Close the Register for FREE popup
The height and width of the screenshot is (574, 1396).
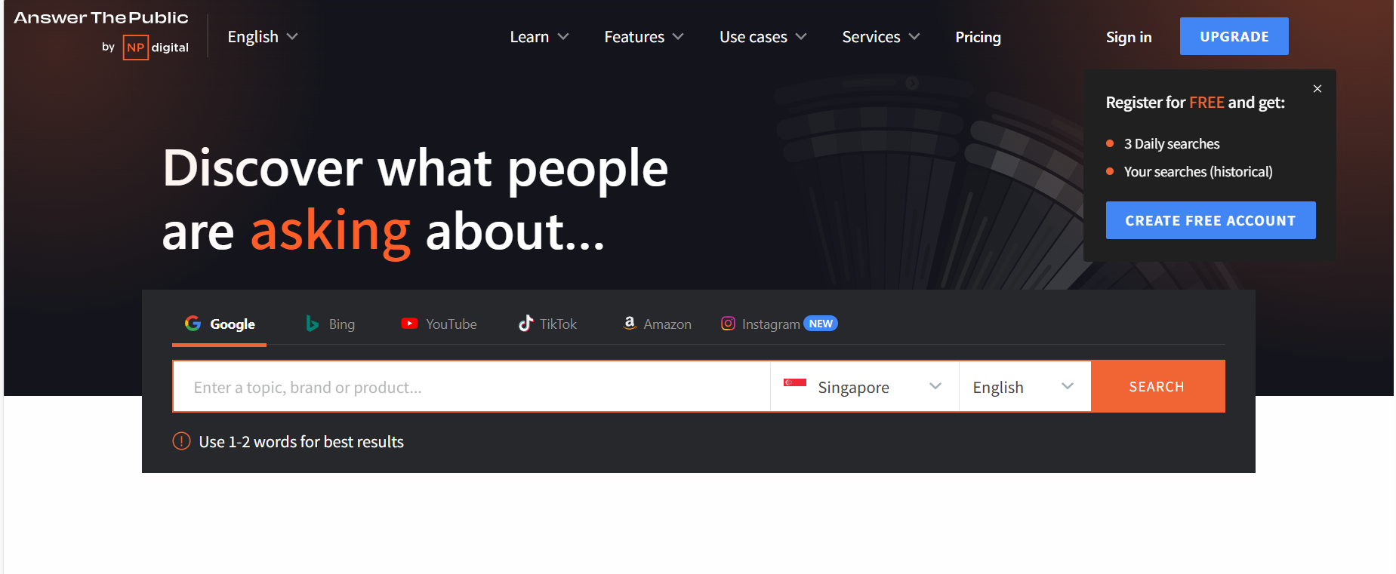pos(1317,89)
